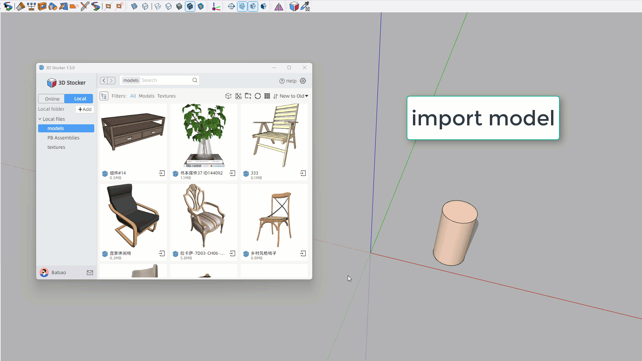Viewport: 642px width, 361px height.
Task: Click the axes tool in toolbar
Action: click(x=216, y=6)
